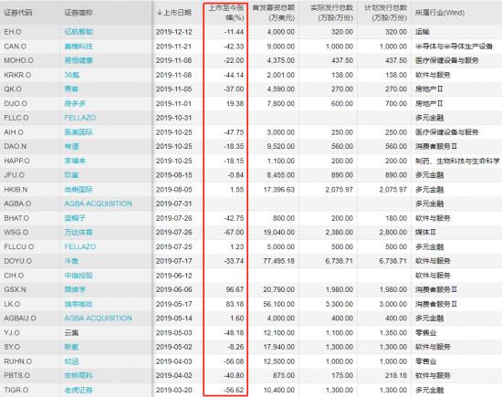Click the sort arrow beside 上市日期 header

pos(159,13)
